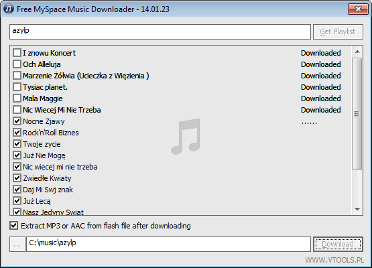Image resolution: width=372 pixels, height=268 pixels.
Task: Uncheck the 'Rock'n'Roll Biznes' checkbox
Action: pyautogui.click(x=17, y=133)
